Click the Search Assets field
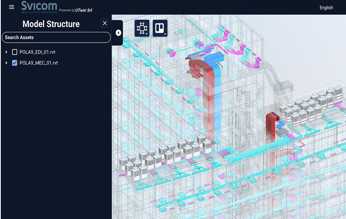 coord(56,37)
